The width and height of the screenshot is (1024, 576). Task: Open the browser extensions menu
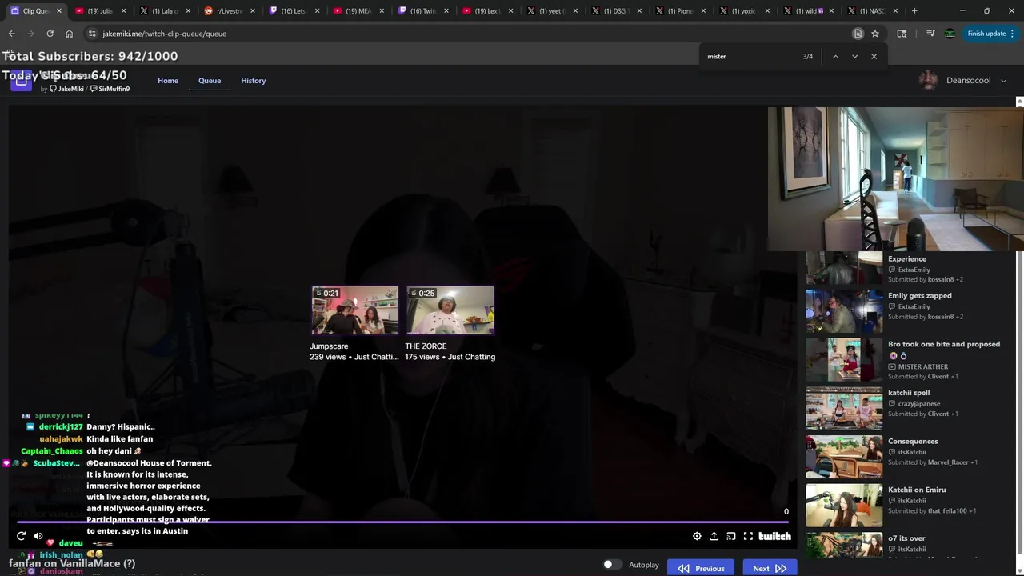pyautogui.click(x=902, y=34)
